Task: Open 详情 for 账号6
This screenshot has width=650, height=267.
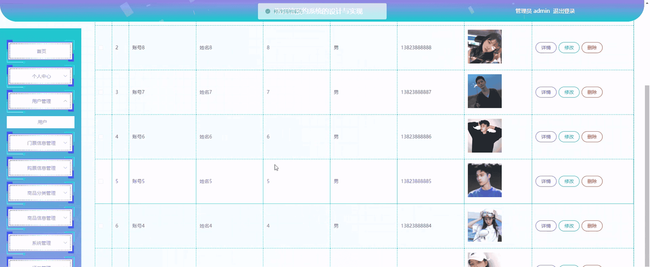Action: (546, 137)
